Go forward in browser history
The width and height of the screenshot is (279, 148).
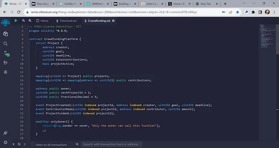(x=12, y=12)
